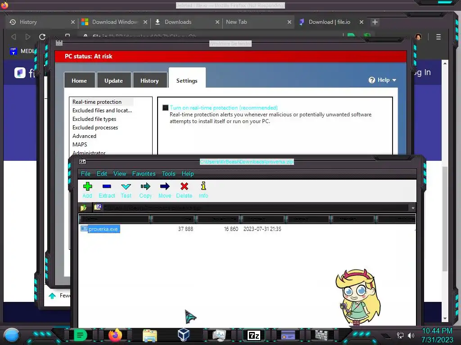The height and width of the screenshot is (345, 461).
Task: Click the MEDIA bookmark icon in Firefox
Action: point(13,51)
